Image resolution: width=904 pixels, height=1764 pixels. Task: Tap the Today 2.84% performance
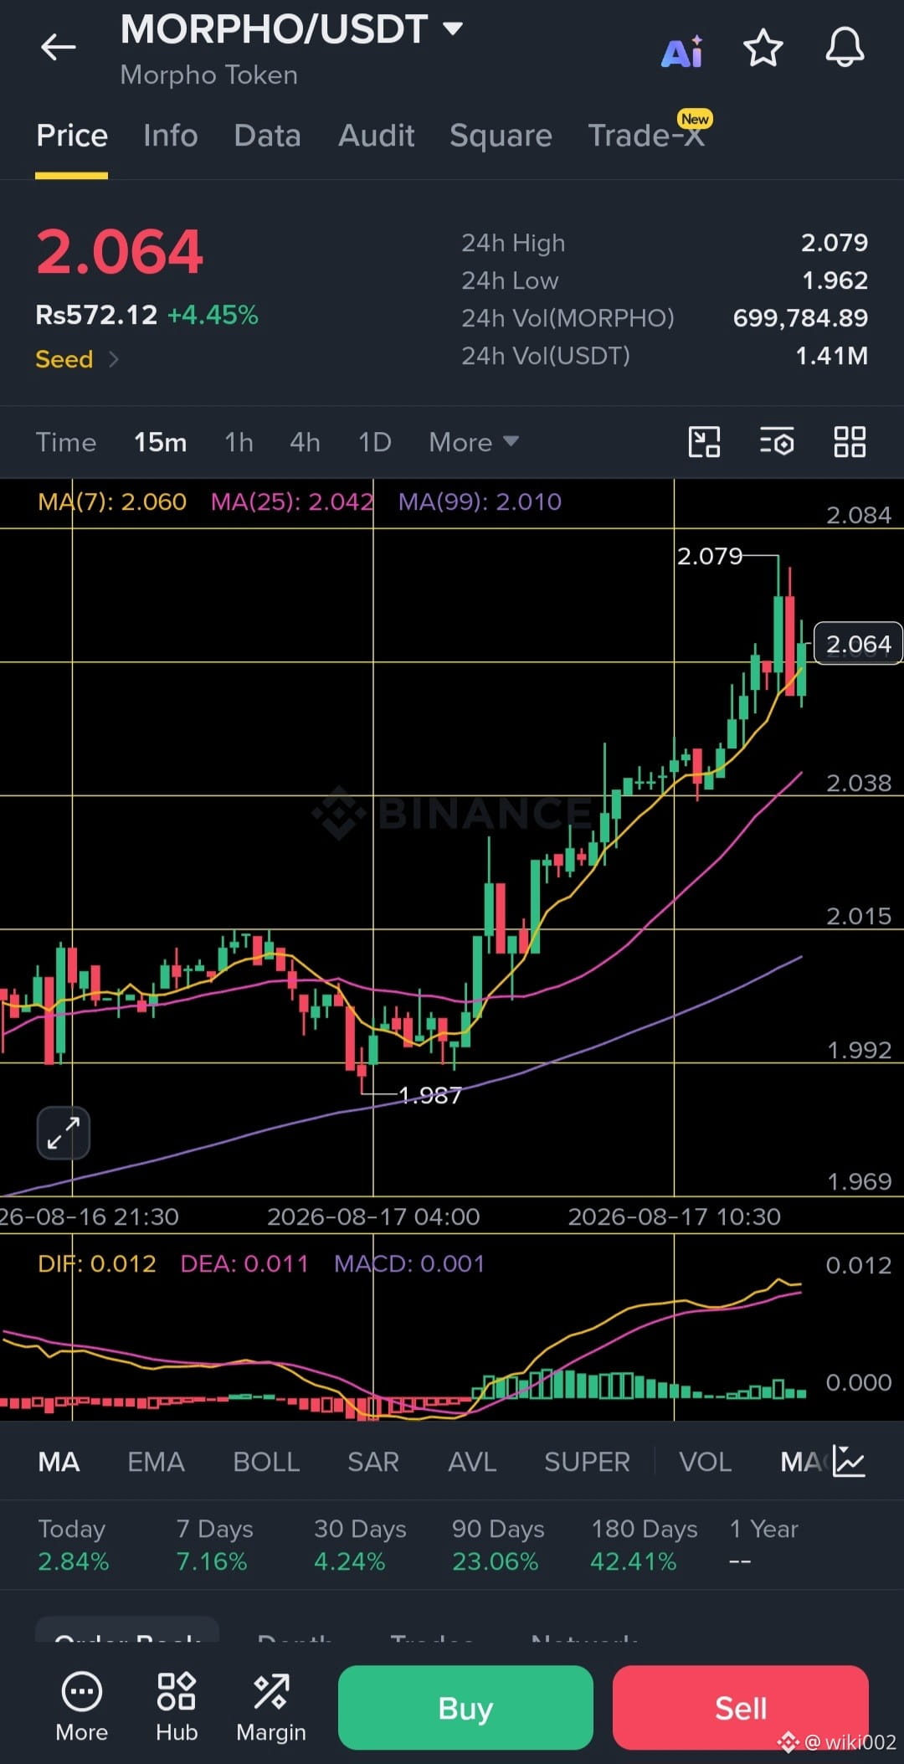pyautogui.click(x=73, y=1545)
